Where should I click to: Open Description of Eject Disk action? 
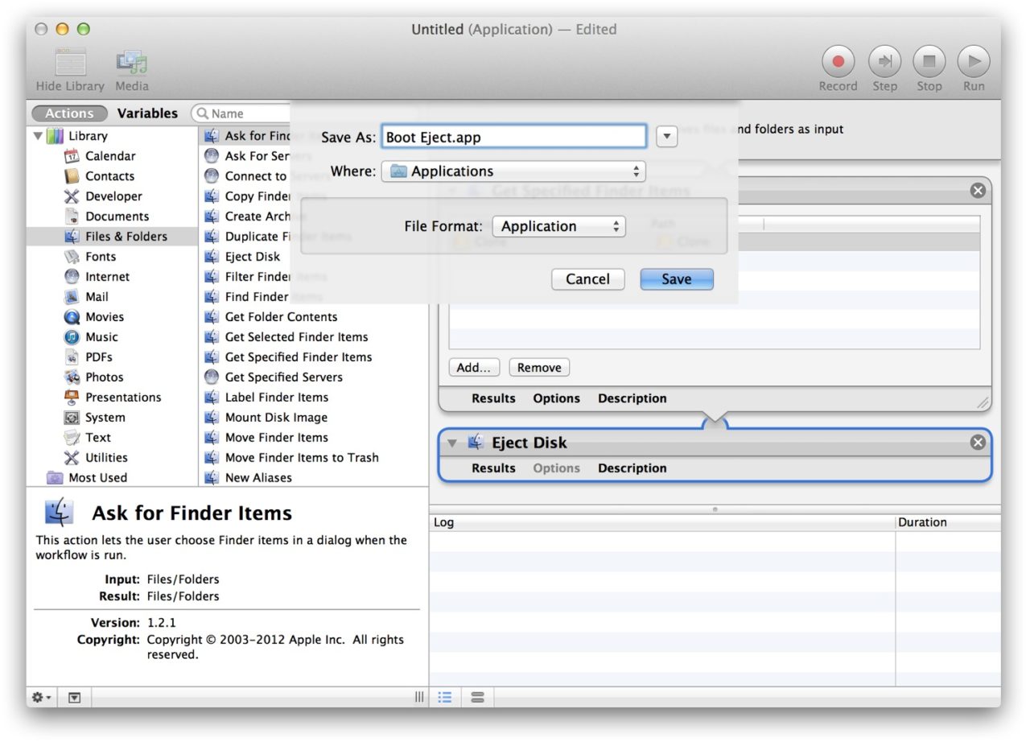[632, 468]
